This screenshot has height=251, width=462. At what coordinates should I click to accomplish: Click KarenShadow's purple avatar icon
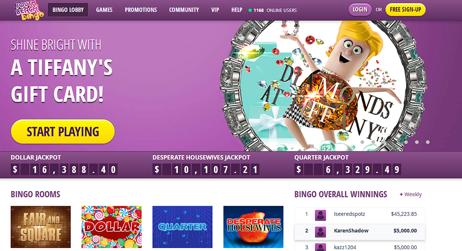(x=320, y=232)
